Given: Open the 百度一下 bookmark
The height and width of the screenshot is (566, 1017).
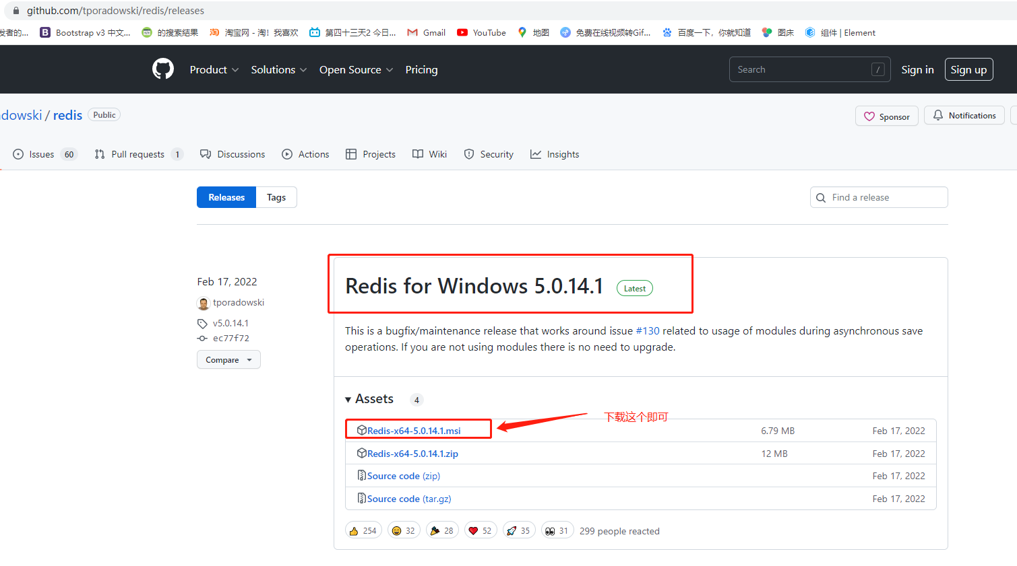Looking at the screenshot, I should pos(706,32).
